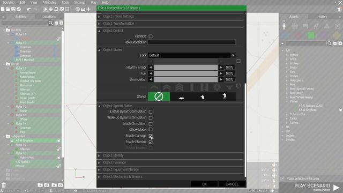Open the Scenario menu
Viewport: 343px width, 193px height.
tap(9, 2)
